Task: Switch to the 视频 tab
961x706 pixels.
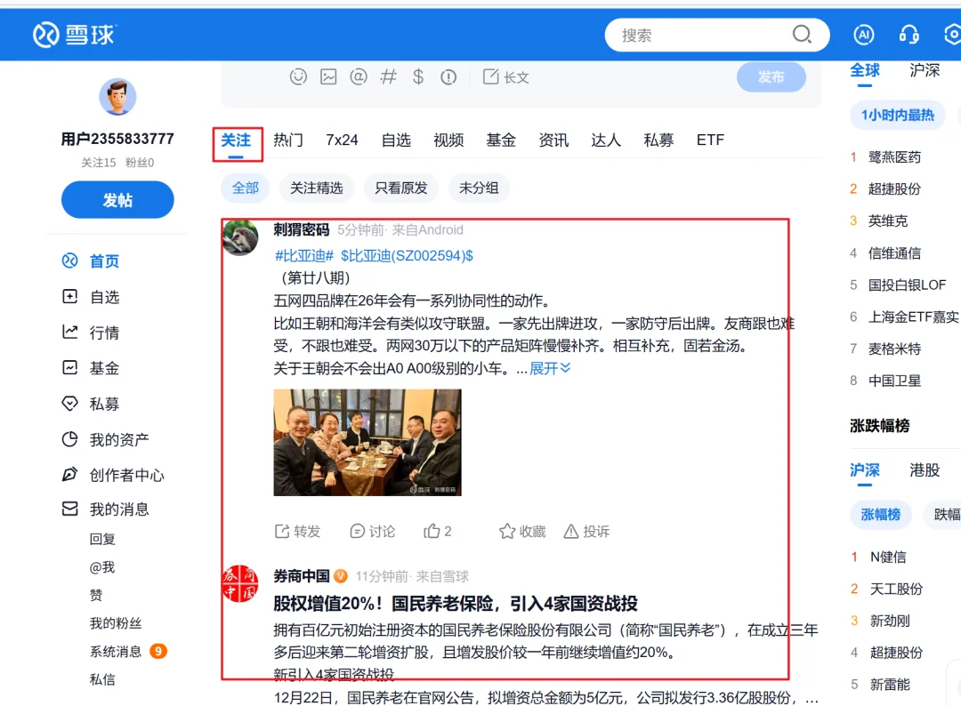Action: pyautogui.click(x=448, y=140)
